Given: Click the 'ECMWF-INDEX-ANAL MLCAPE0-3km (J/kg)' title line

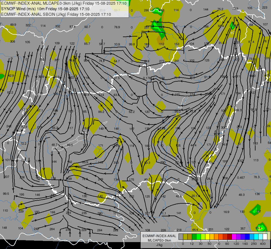Looking at the screenshot, I should (64, 3).
